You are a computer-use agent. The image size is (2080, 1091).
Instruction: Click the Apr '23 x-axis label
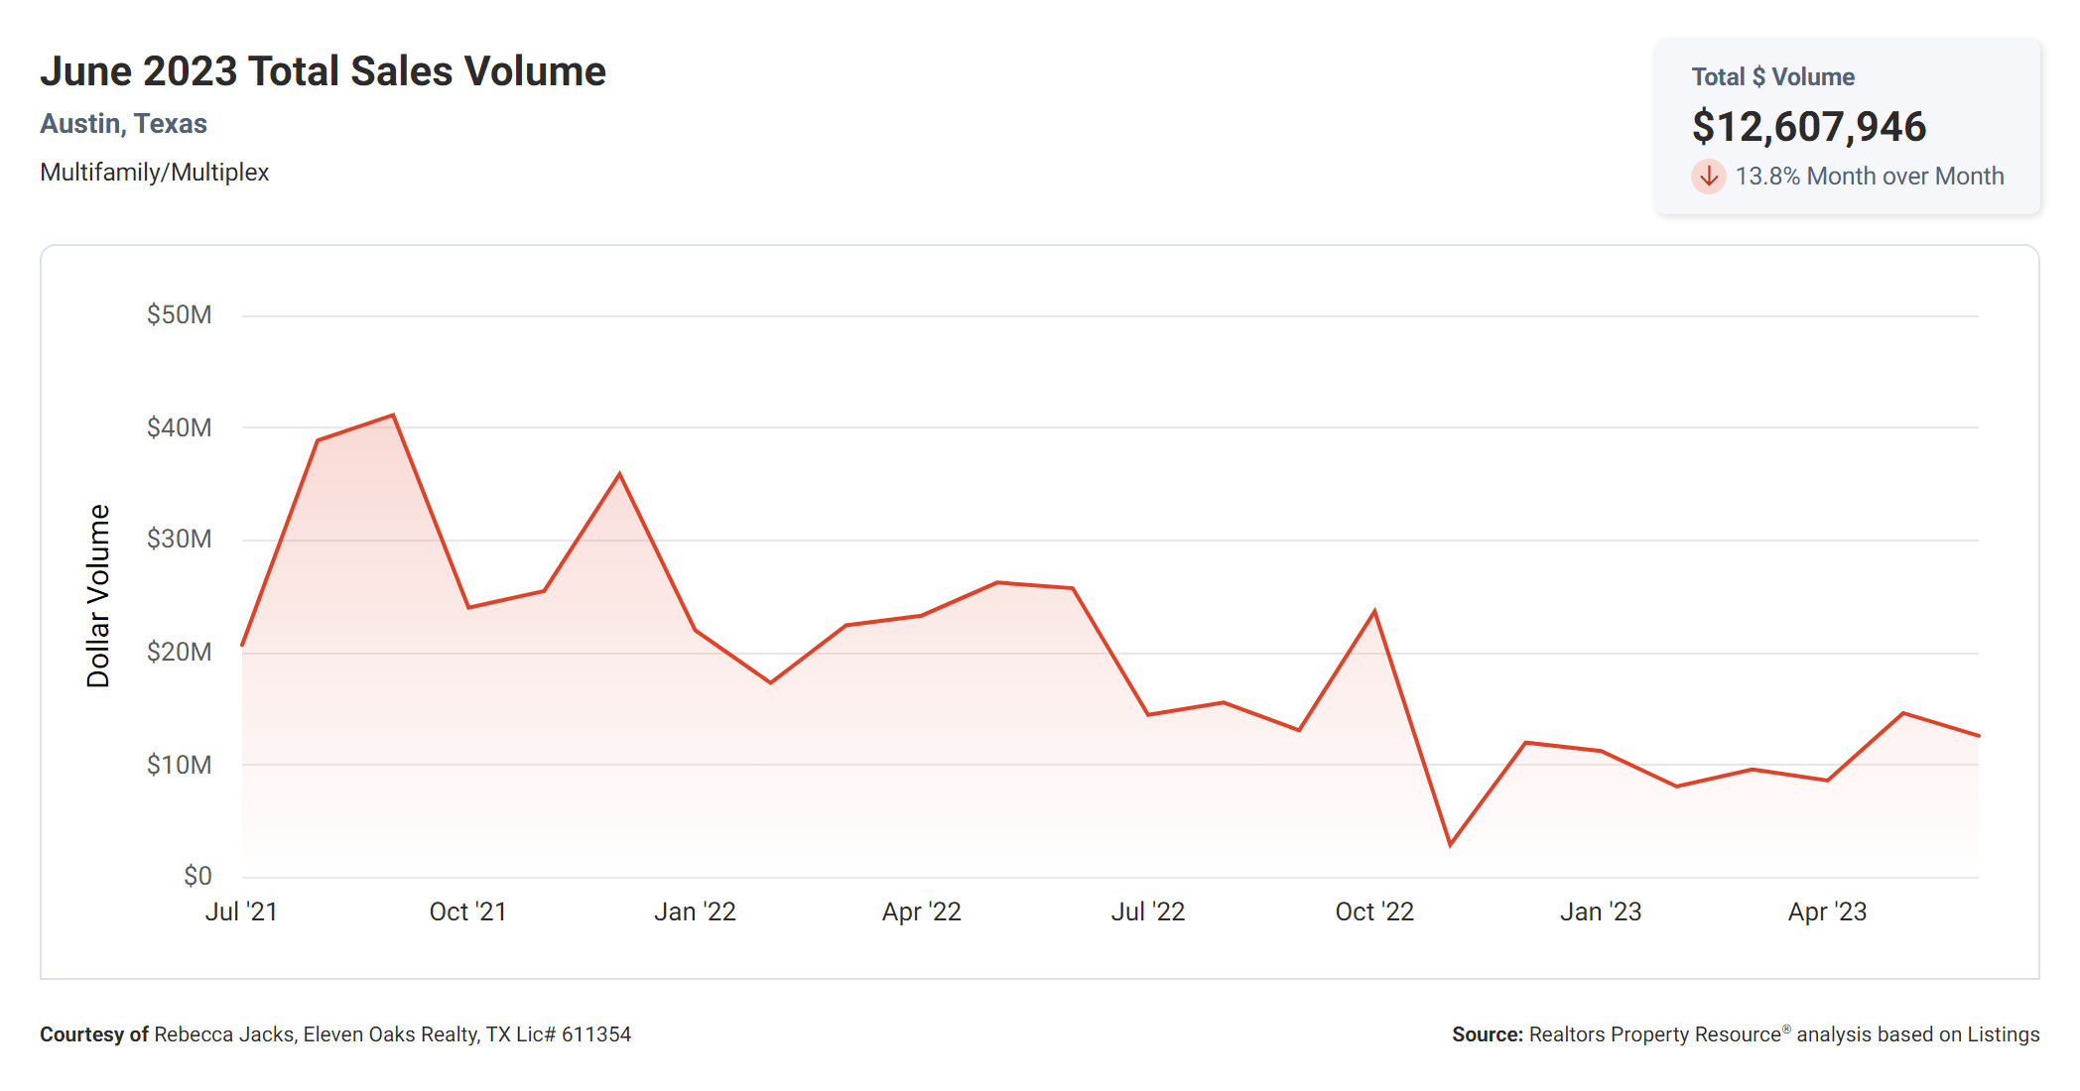click(x=1827, y=911)
